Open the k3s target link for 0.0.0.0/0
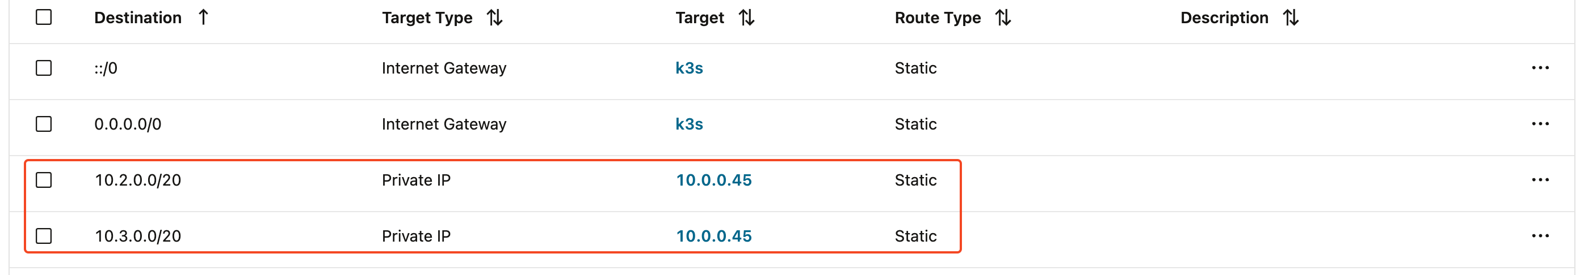Screen dimensions: 1580x275 coord(689,124)
